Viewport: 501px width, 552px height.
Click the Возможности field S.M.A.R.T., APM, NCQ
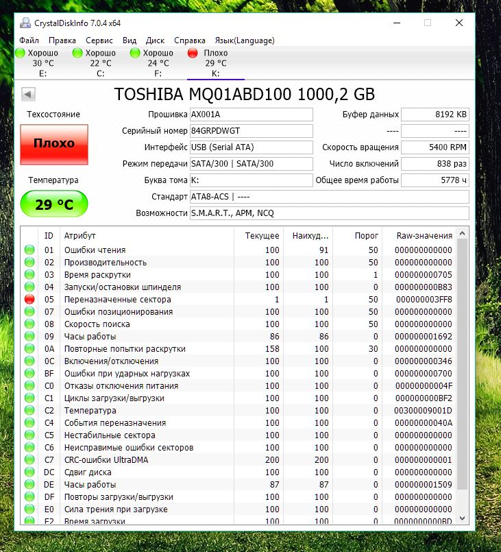point(329,213)
